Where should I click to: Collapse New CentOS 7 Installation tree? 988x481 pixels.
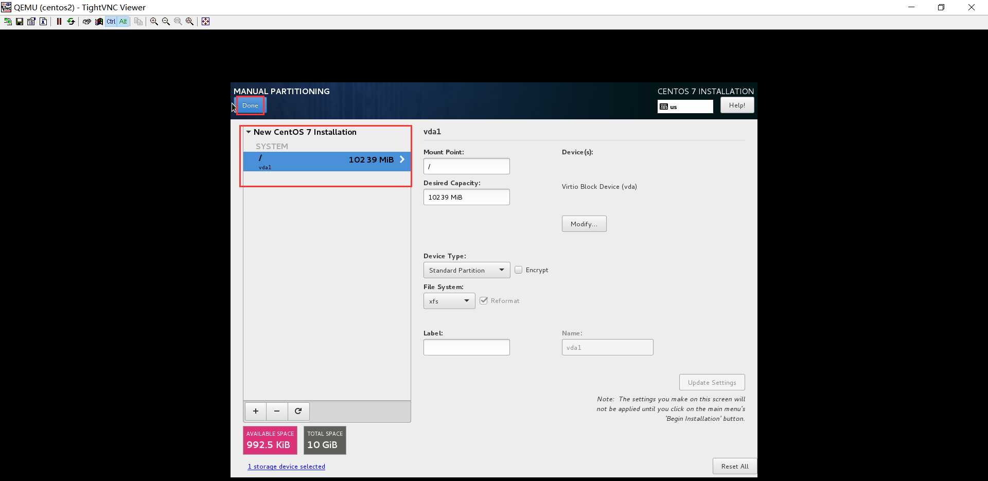[x=249, y=132]
